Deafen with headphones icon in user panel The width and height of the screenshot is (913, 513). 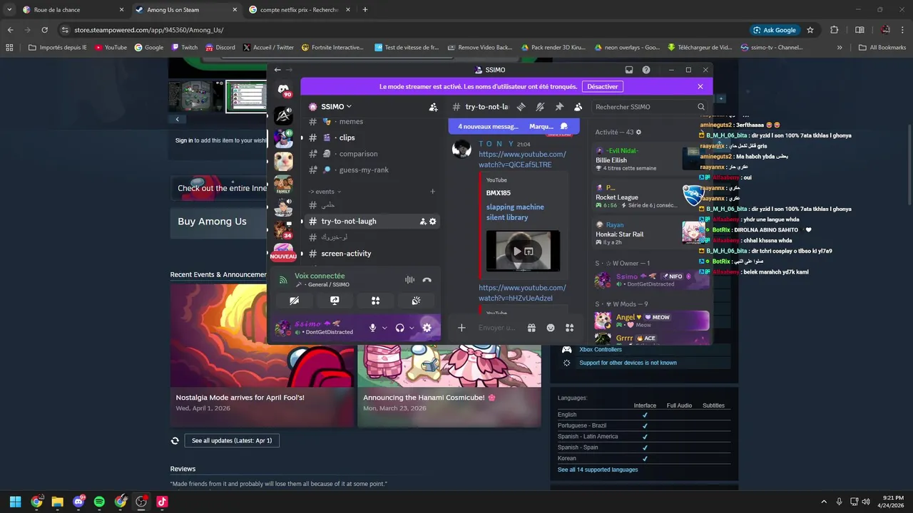pos(399,328)
